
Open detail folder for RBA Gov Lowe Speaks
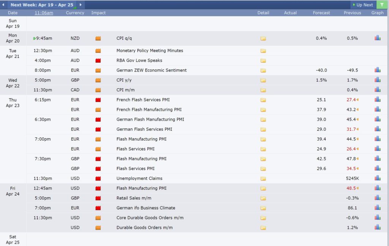(x=263, y=60)
